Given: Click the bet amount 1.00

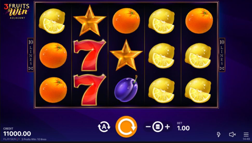Looking at the screenshot, I should 183,128.
